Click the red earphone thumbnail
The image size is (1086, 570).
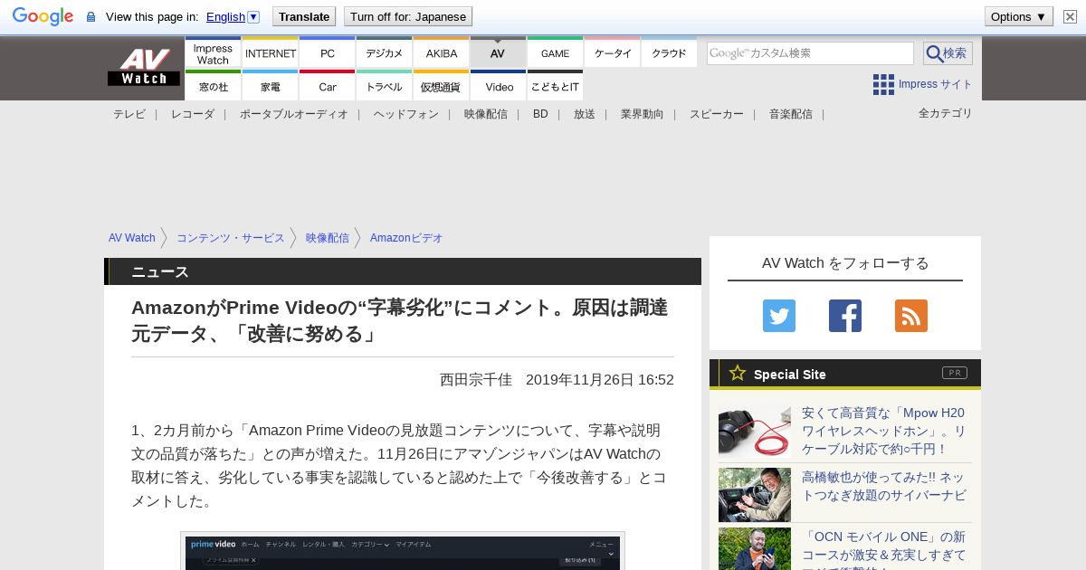coord(755,431)
